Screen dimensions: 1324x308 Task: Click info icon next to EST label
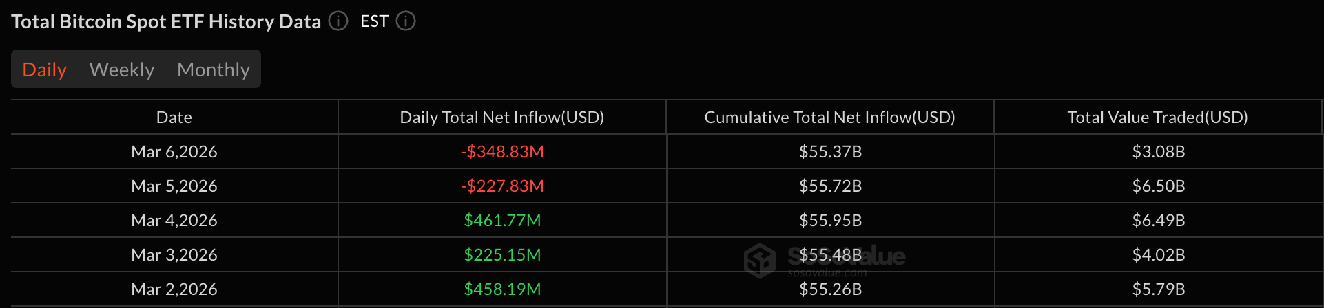click(406, 21)
